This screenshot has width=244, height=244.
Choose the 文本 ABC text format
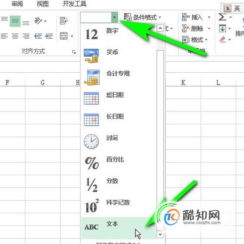click(x=119, y=228)
